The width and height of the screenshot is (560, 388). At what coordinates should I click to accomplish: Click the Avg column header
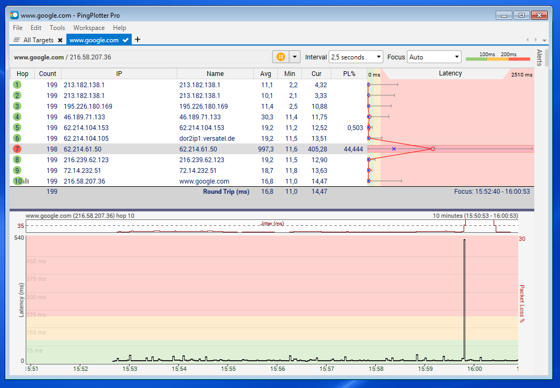tap(266, 73)
